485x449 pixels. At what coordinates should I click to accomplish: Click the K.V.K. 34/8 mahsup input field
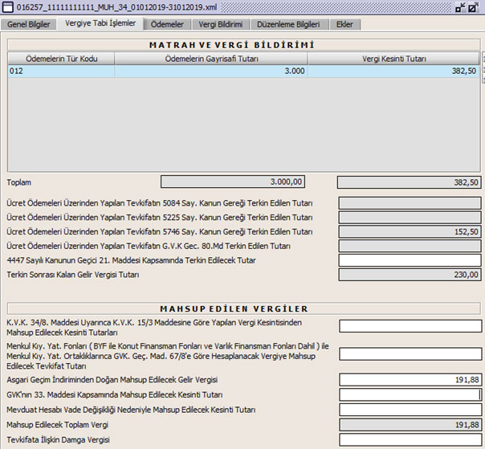pyautogui.click(x=410, y=326)
